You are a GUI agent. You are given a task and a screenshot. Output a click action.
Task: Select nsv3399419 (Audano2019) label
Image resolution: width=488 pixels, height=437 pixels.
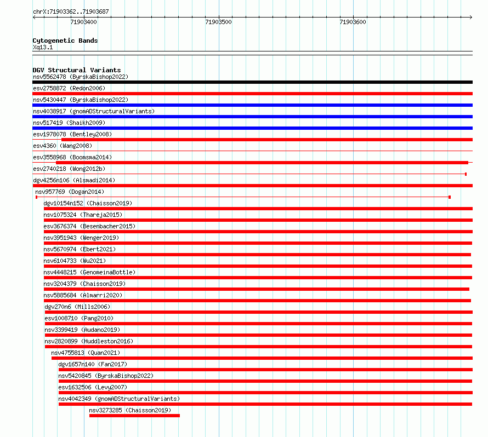tap(82, 330)
